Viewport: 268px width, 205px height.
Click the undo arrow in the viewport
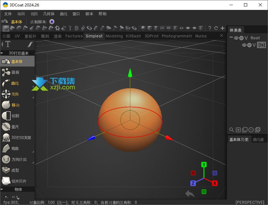(190, 193)
